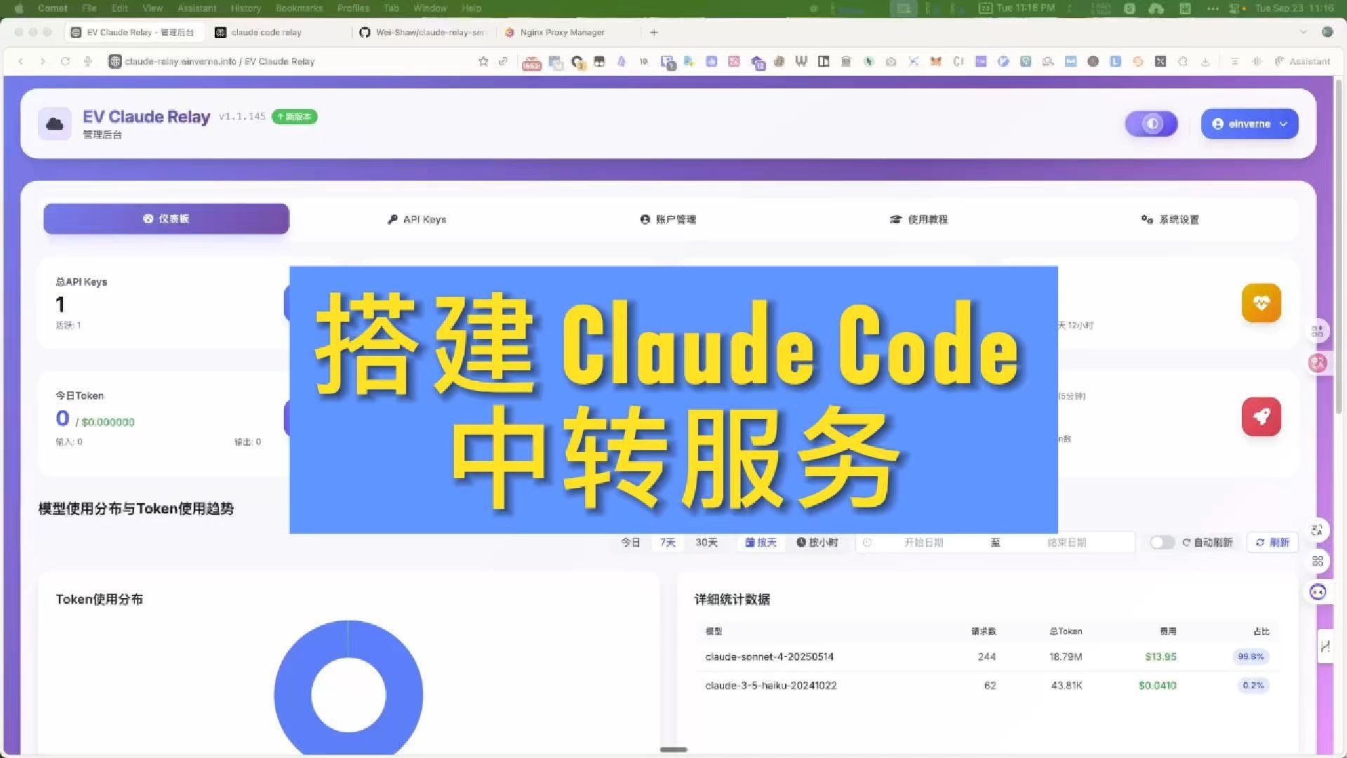Screen dimensions: 1347x758
Task: Enable the 自动刷新 auto-refresh switch
Action: tap(1161, 543)
